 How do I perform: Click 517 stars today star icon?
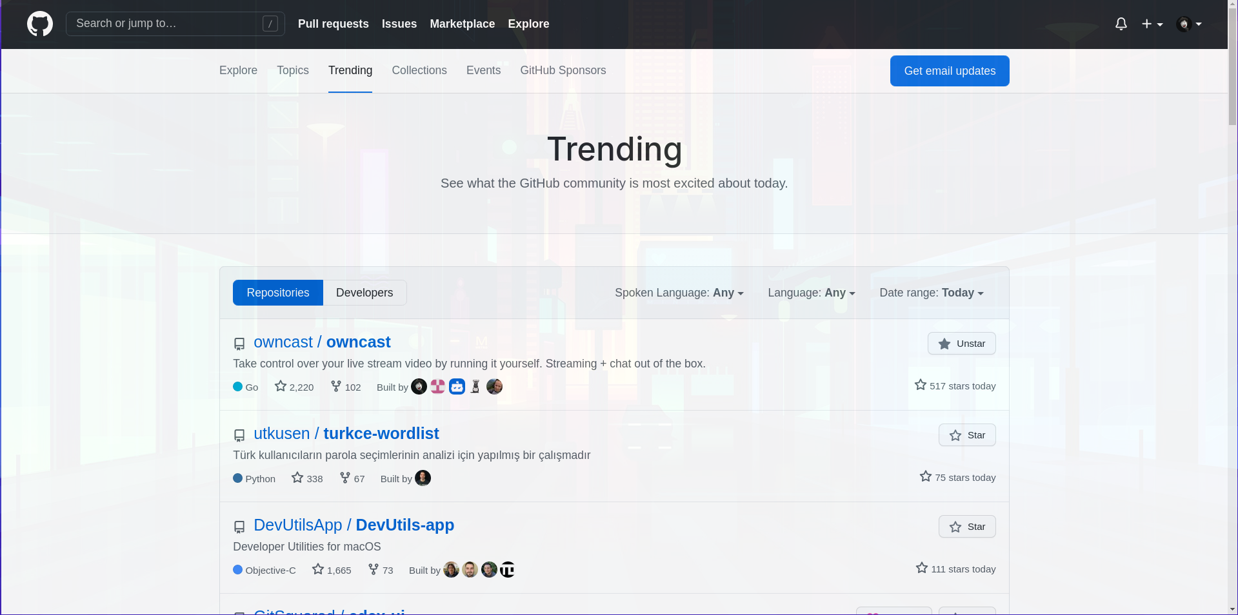(x=921, y=385)
